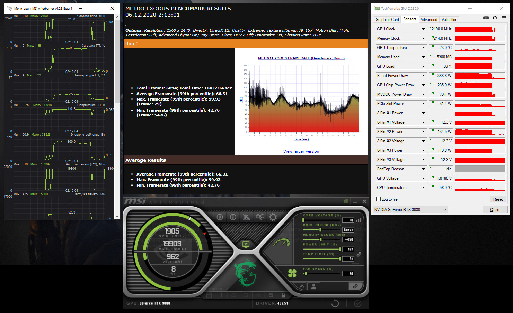Screen dimensions: 513x313
Task: Take a GPU-Z screenshot with camera icon
Action: 486,18
